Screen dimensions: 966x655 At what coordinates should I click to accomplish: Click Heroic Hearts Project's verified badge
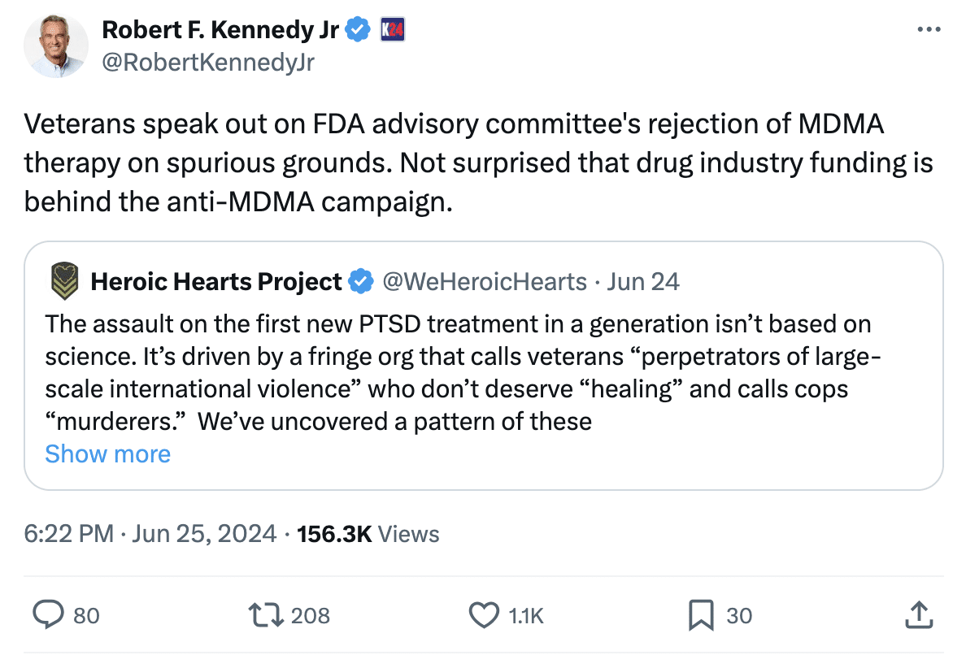(359, 282)
